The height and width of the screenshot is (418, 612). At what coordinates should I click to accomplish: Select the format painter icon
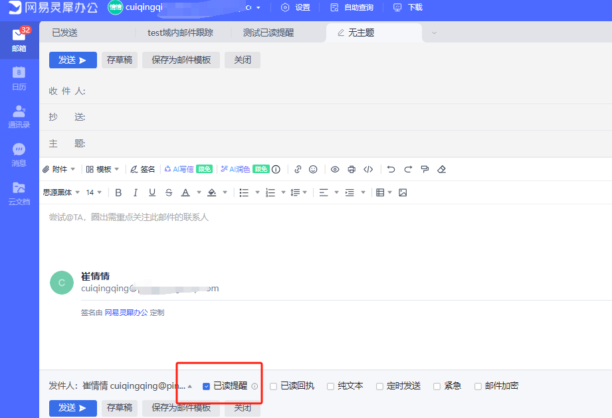coord(425,169)
